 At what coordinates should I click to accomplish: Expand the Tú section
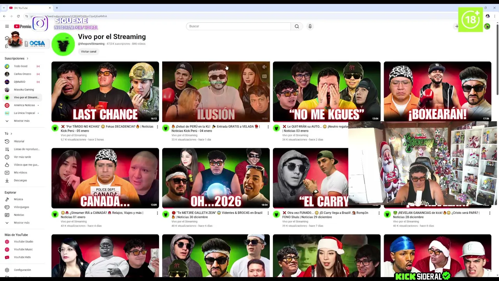pyautogui.click(x=8, y=133)
